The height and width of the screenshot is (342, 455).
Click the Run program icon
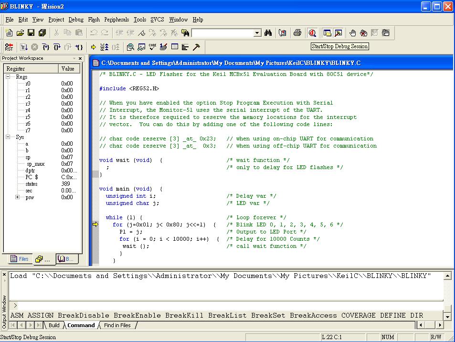(x=24, y=47)
